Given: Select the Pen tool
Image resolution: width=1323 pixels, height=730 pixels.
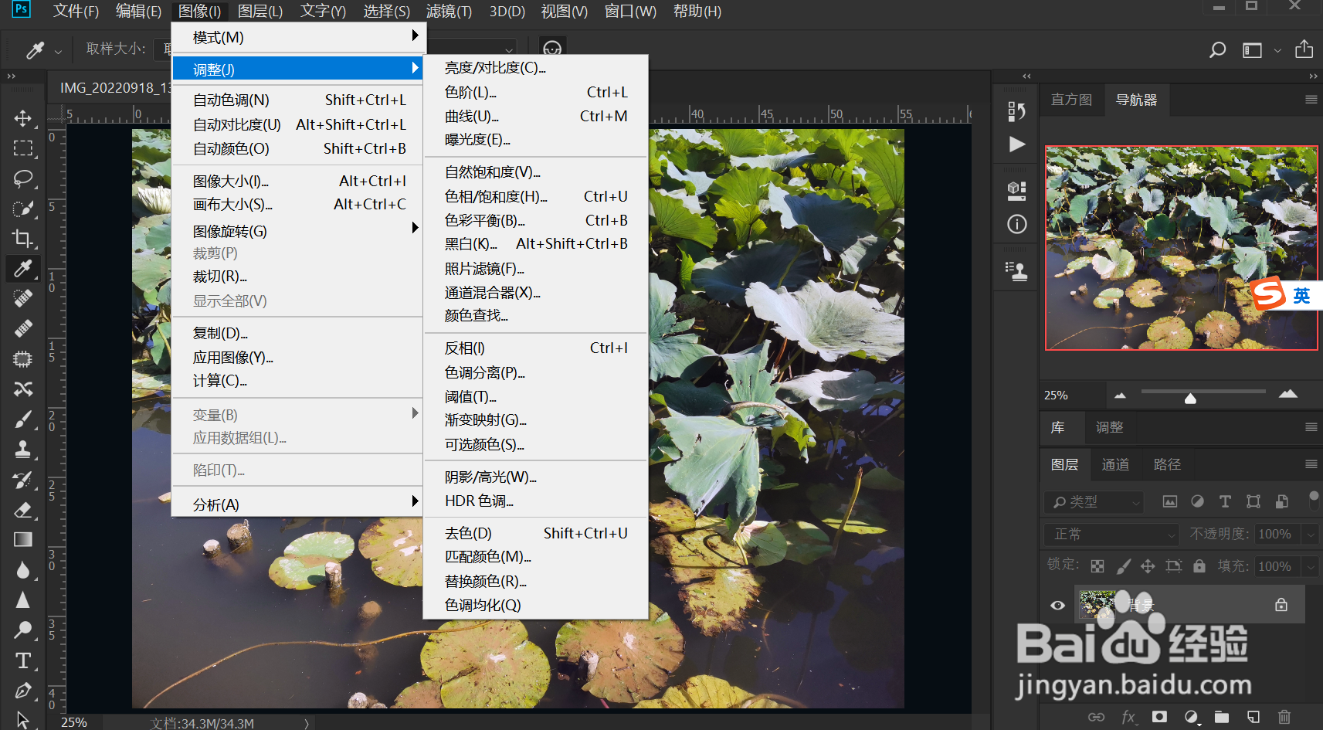Looking at the screenshot, I should point(22,691).
